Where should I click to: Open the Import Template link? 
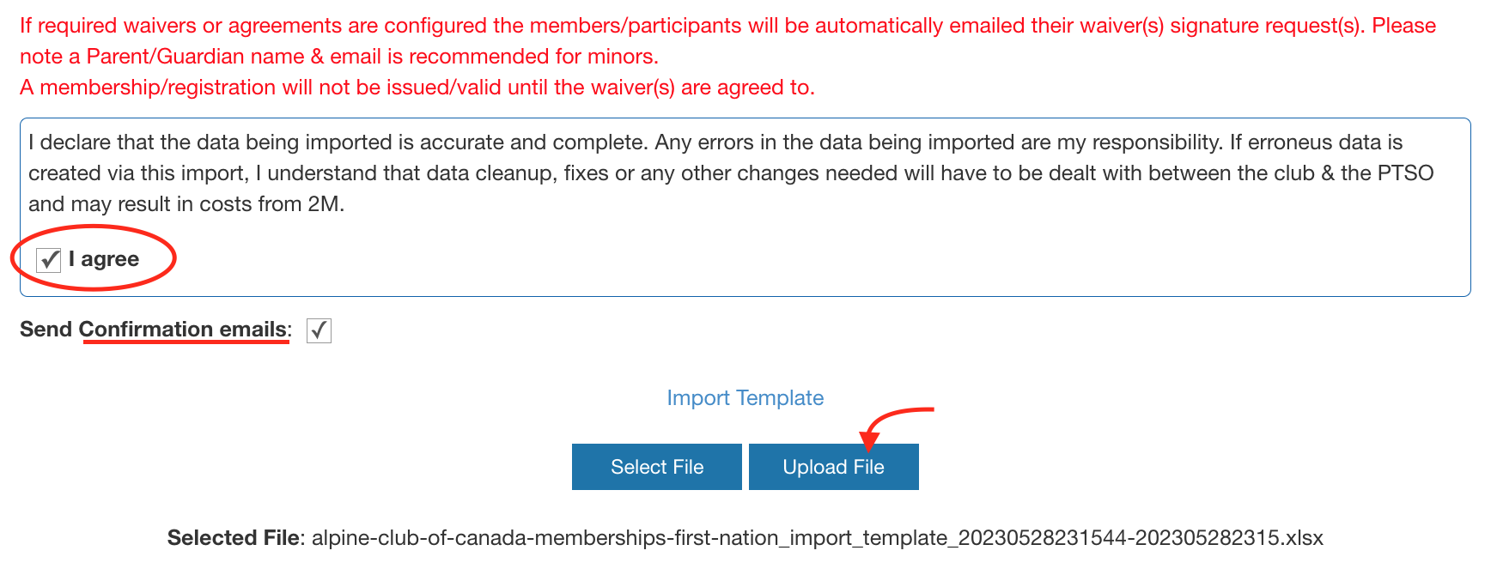coord(745,398)
